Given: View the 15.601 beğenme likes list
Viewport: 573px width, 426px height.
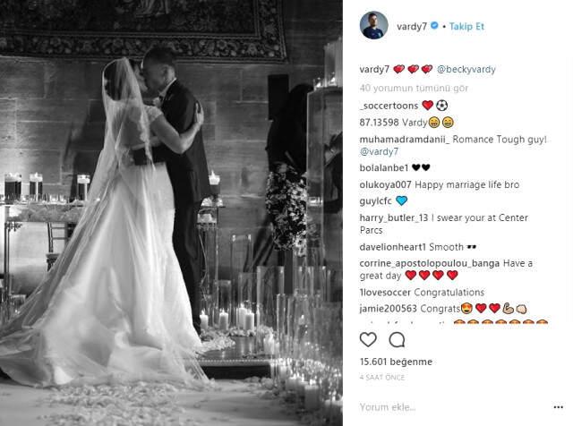Looking at the screenshot, I should point(396,362).
